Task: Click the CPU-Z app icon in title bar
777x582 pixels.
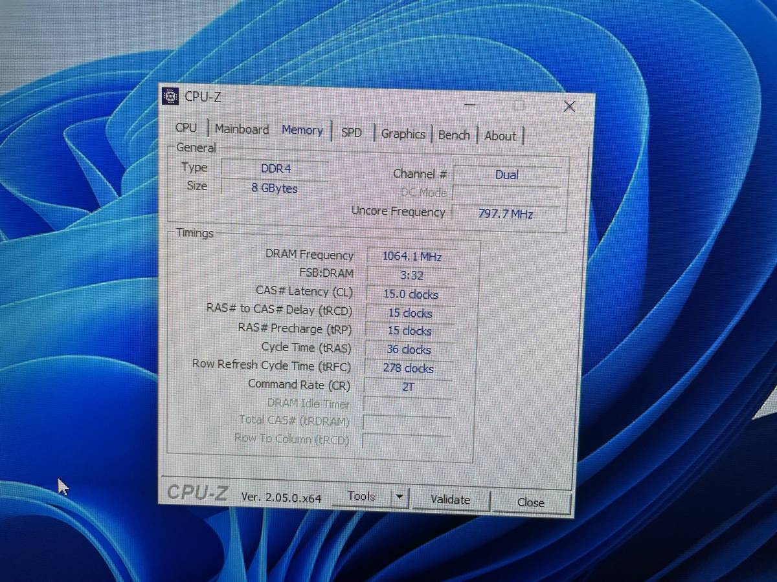Action: (x=170, y=96)
